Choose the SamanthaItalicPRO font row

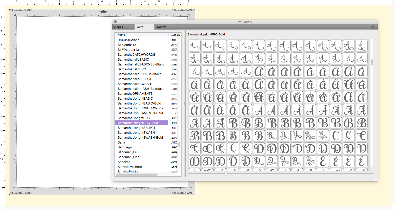pos(146,69)
